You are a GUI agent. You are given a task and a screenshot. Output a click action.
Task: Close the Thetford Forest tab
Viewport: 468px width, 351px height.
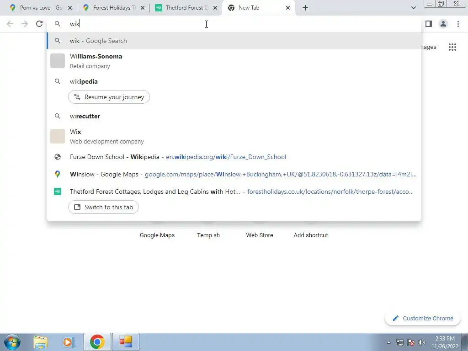215,8
